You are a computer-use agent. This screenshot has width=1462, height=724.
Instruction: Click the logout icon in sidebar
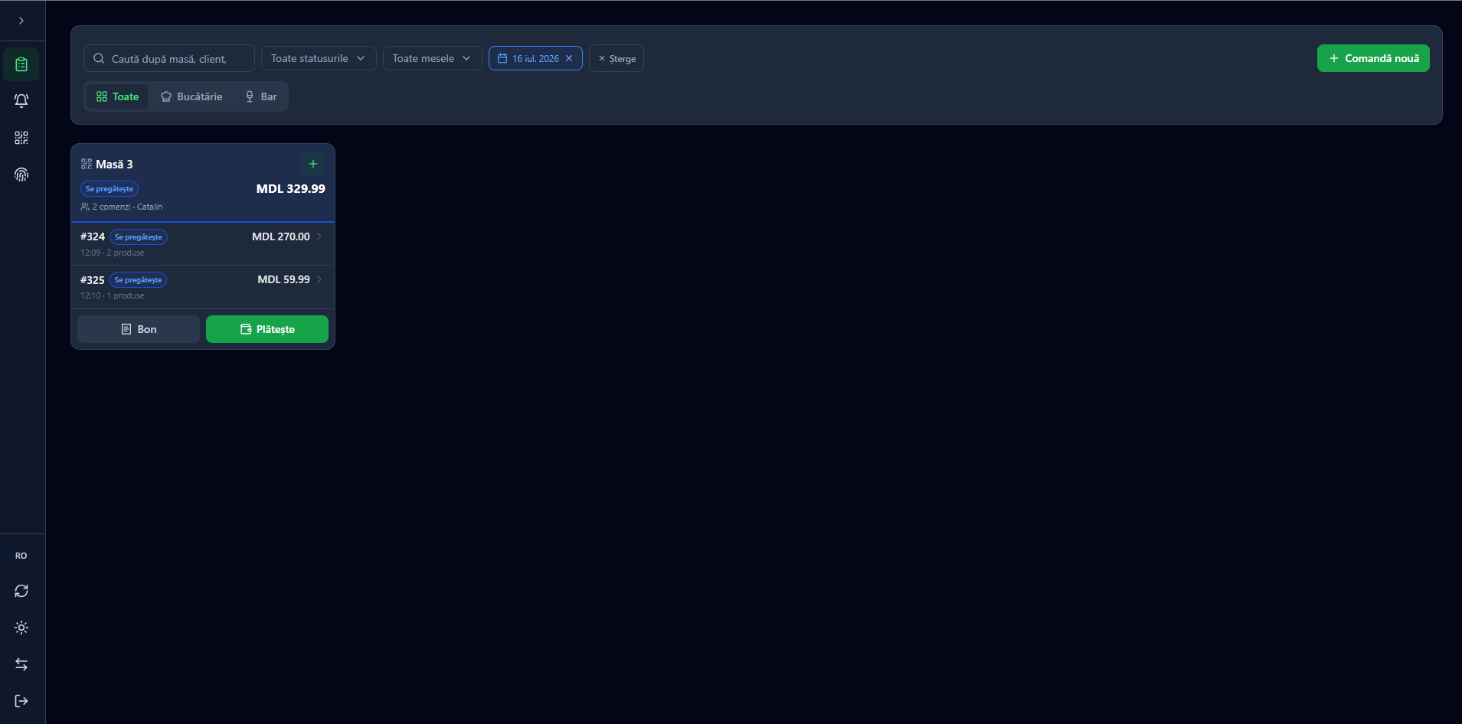(21, 701)
